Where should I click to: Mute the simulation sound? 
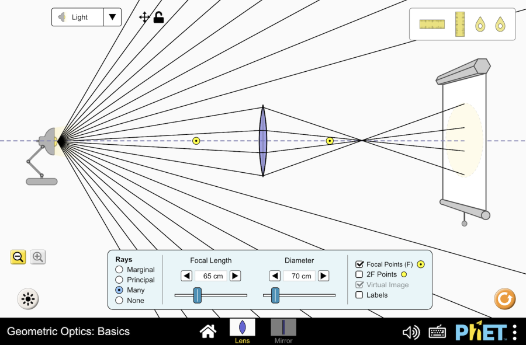tap(411, 332)
